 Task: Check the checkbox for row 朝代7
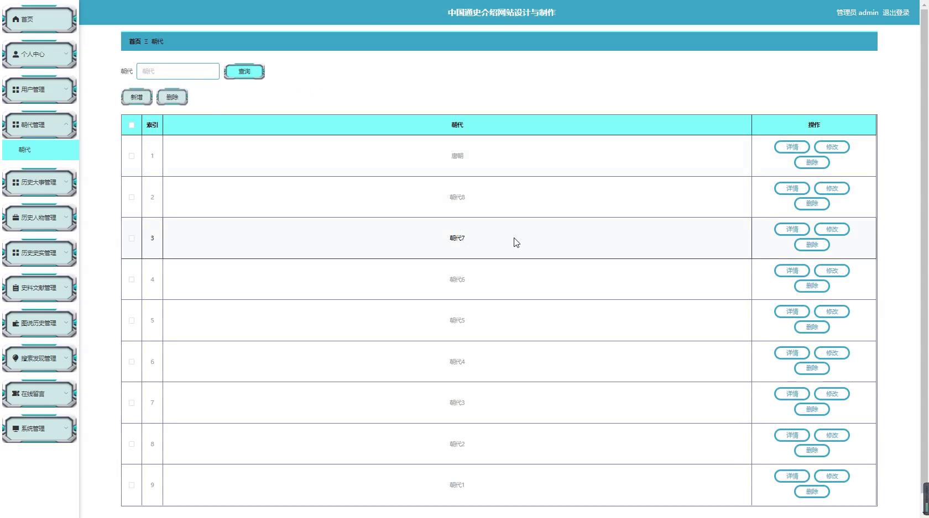[x=132, y=238]
